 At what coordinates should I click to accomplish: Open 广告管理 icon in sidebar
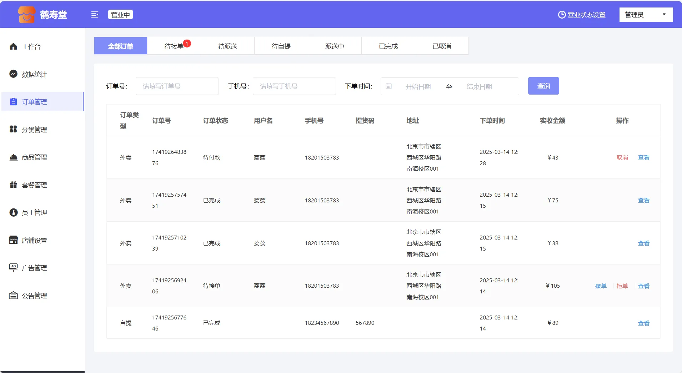pos(13,267)
